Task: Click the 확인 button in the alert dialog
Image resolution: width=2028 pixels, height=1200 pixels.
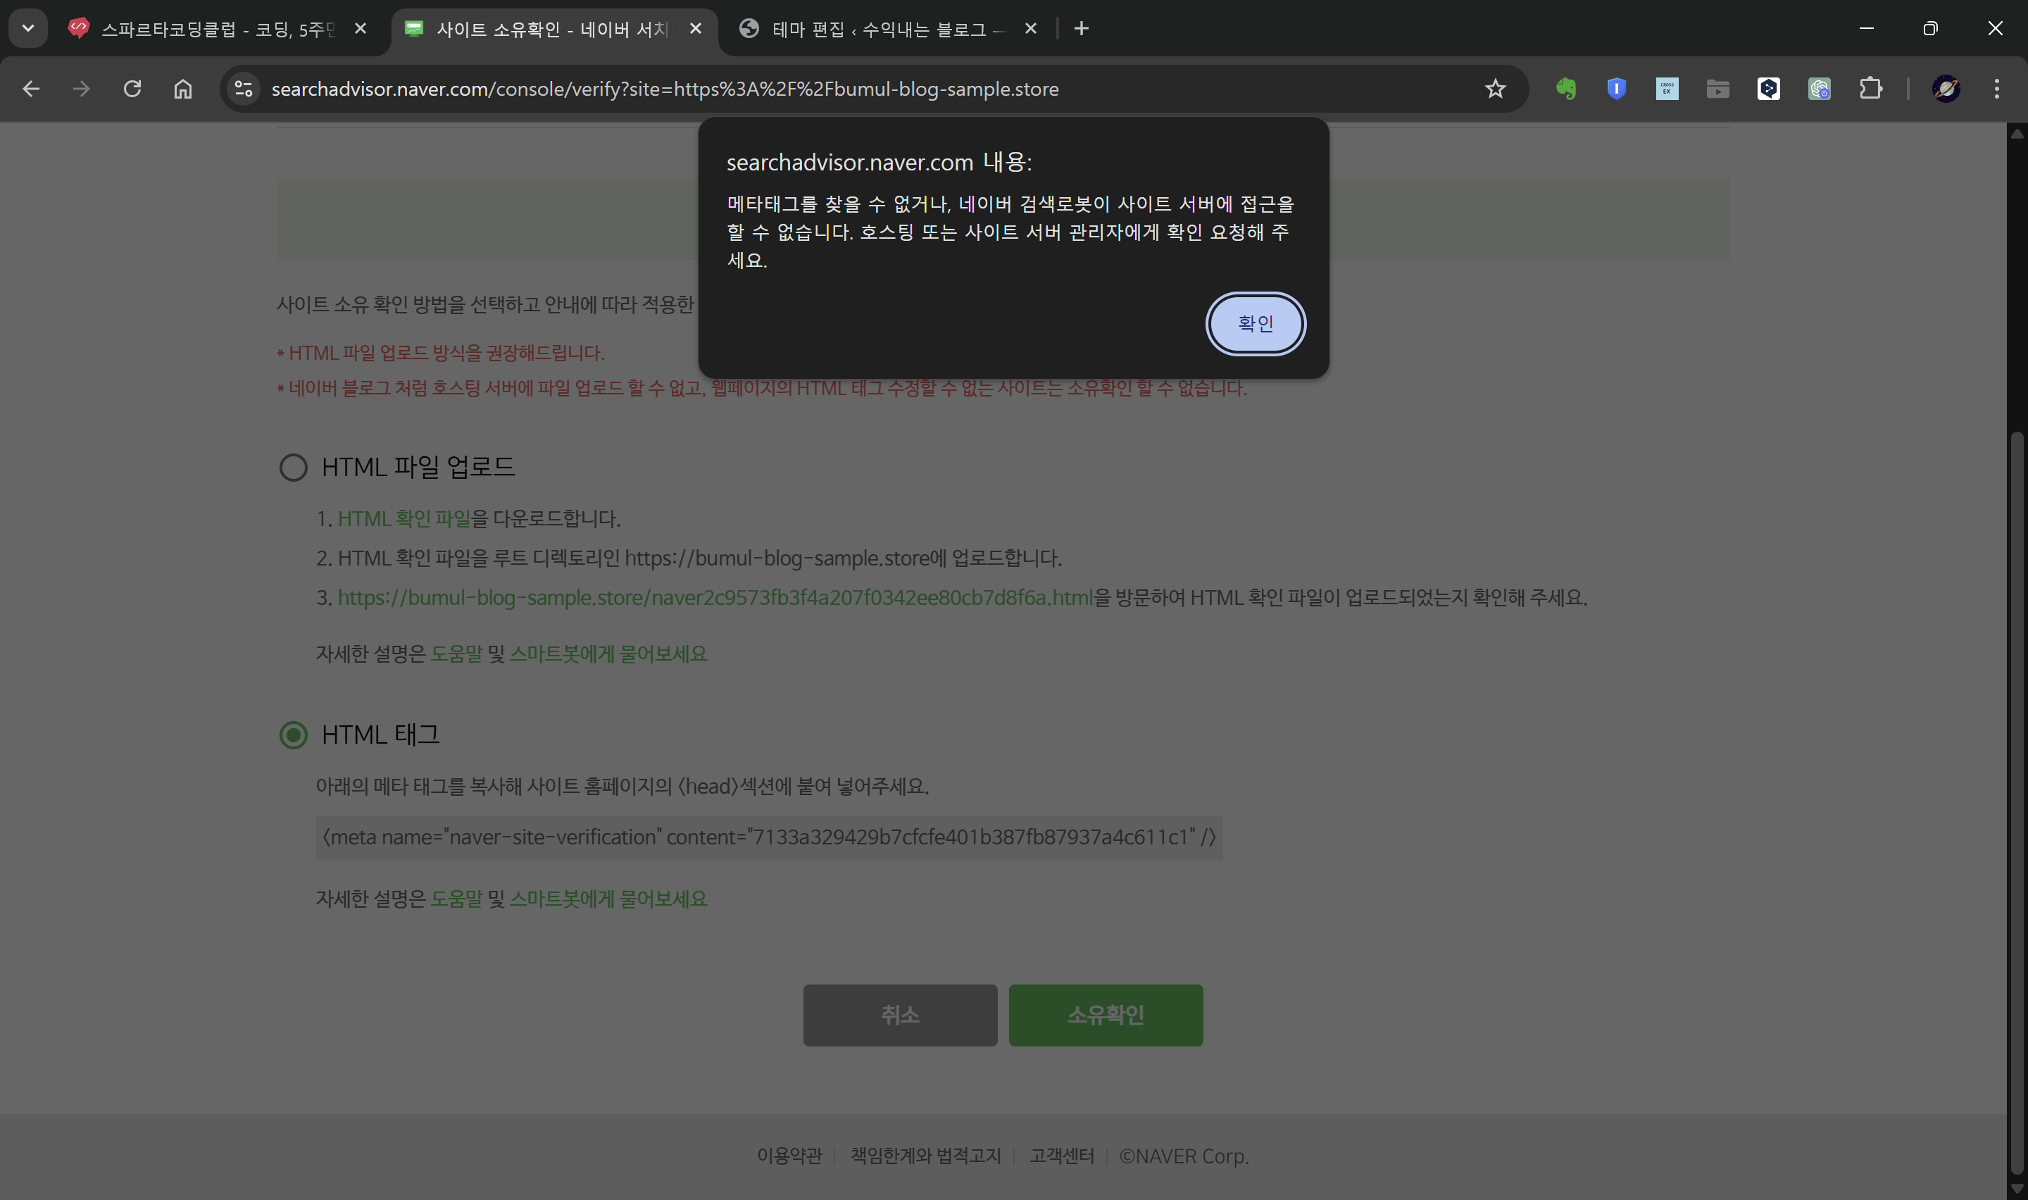Action: (1256, 323)
